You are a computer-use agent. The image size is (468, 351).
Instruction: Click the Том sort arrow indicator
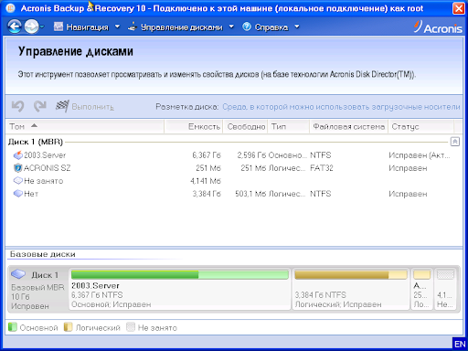pos(34,125)
